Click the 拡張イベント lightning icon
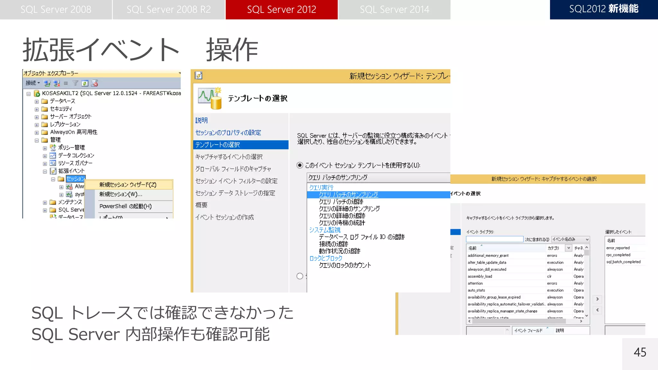This screenshot has width=658, height=370. point(53,171)
